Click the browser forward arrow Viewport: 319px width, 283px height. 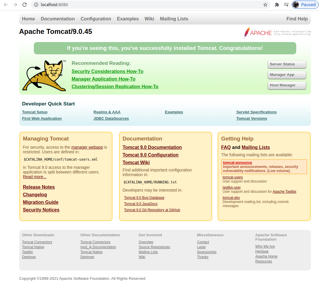coord(15,5)
